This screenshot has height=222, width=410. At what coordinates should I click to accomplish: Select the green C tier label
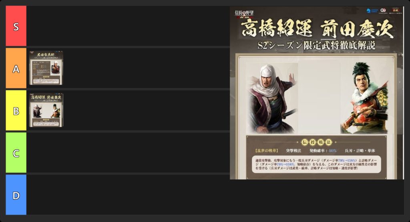(x=16, y=153)
